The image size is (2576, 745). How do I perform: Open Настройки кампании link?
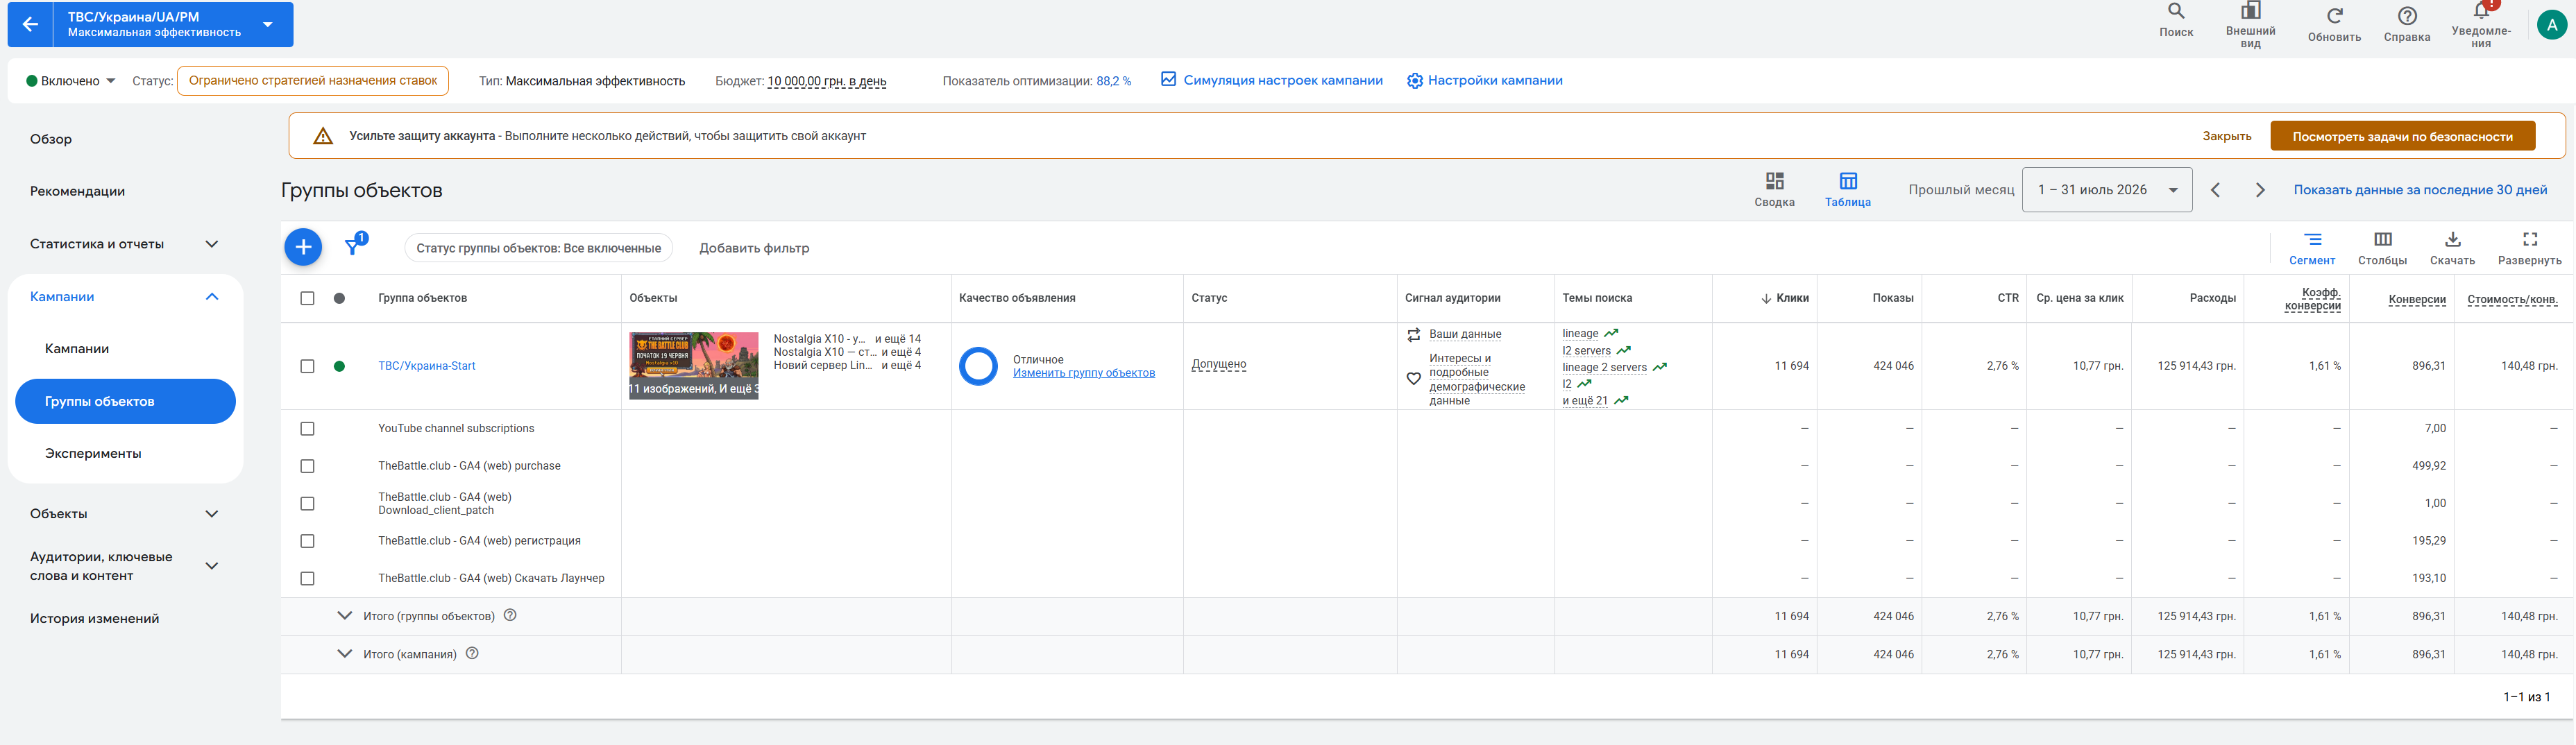[x=1484, y=81]
